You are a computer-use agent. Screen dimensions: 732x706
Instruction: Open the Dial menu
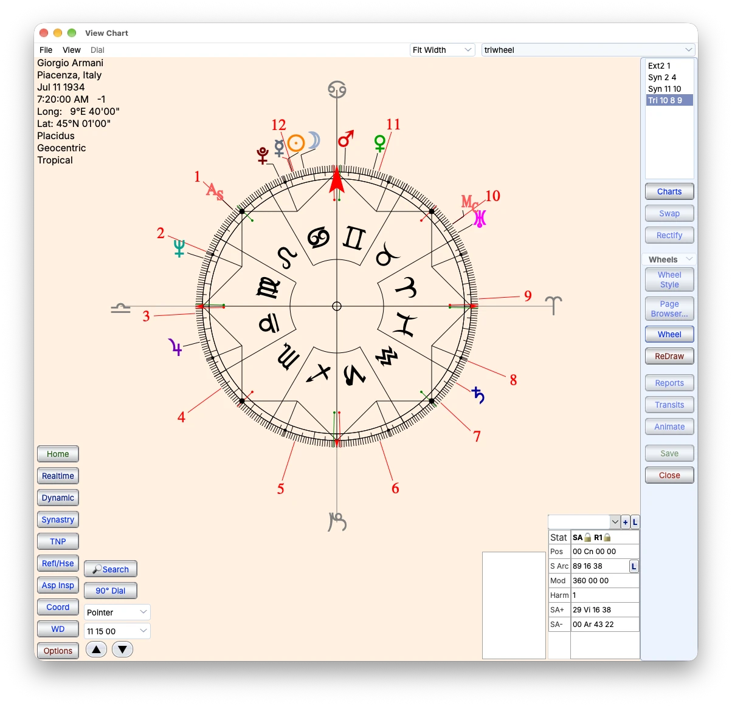coord(97,50)
